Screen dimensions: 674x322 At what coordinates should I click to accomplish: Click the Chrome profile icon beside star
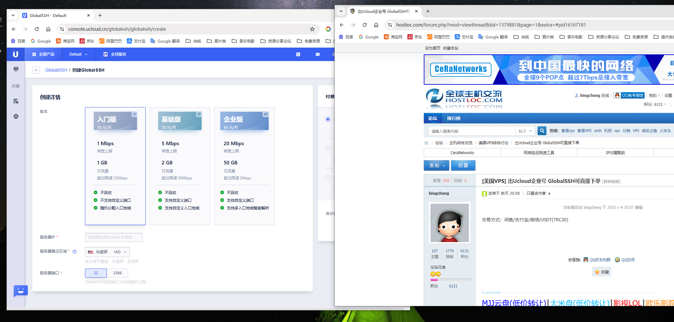(x=328, y=29)
